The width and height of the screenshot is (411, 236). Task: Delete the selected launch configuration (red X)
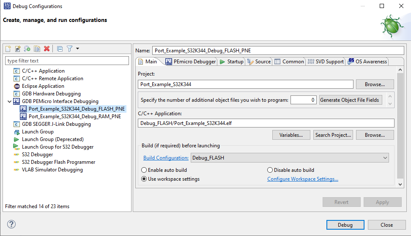point(47,49)
